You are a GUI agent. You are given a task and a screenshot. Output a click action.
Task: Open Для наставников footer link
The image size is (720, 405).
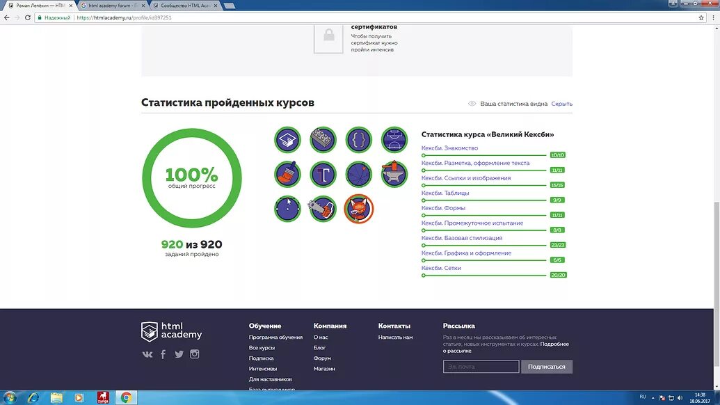270,379
